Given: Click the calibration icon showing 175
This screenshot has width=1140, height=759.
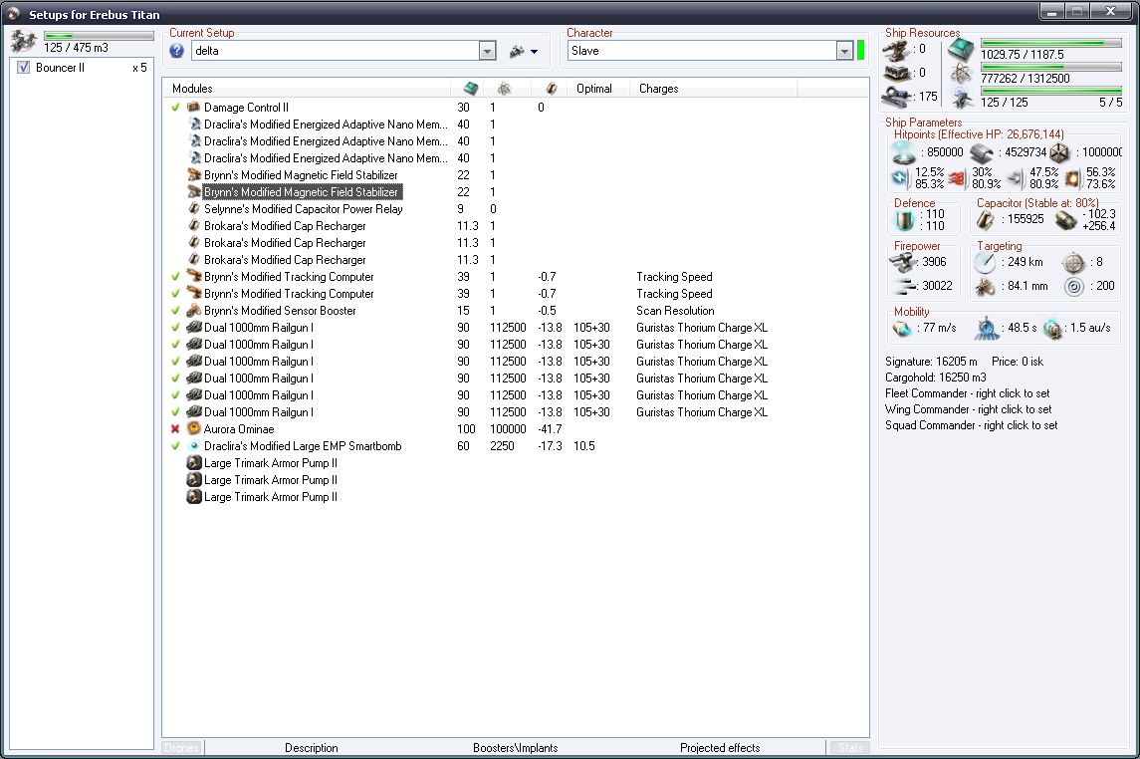Looking at the screenshot, I should 898,96.
